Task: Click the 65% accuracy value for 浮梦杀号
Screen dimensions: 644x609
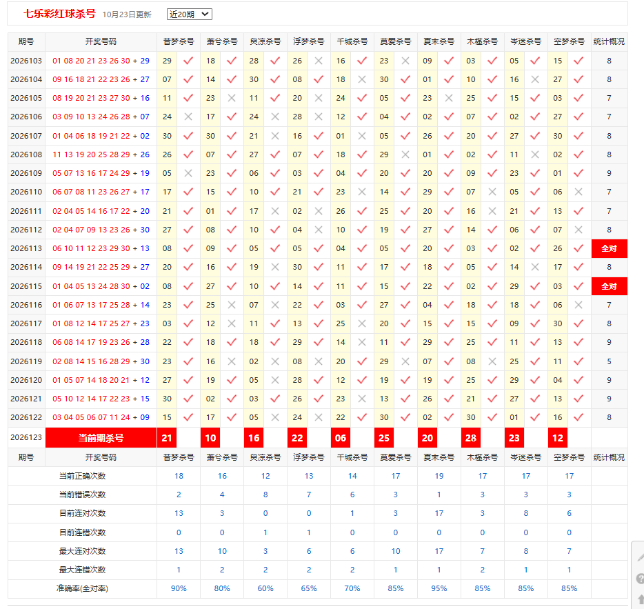Action: (309, 589)
